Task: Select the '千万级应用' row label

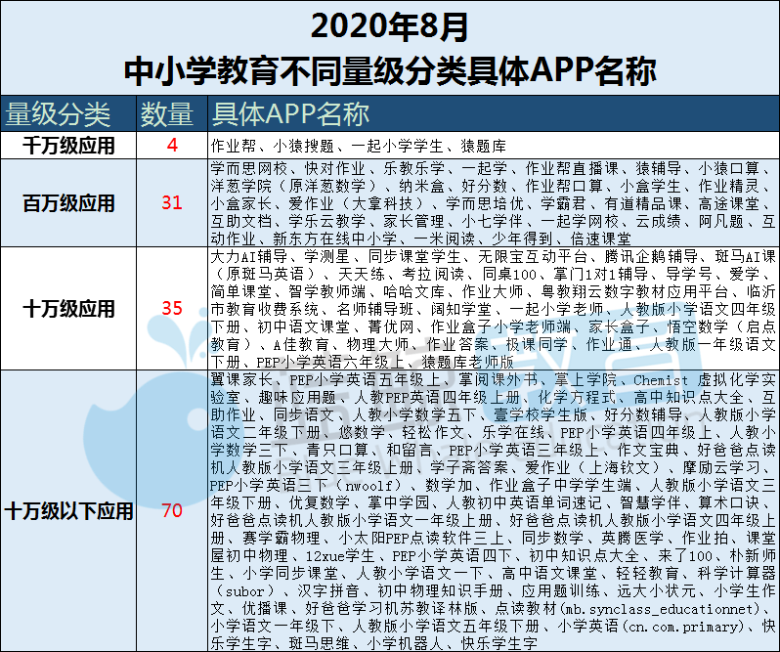Action: point(68,146)
